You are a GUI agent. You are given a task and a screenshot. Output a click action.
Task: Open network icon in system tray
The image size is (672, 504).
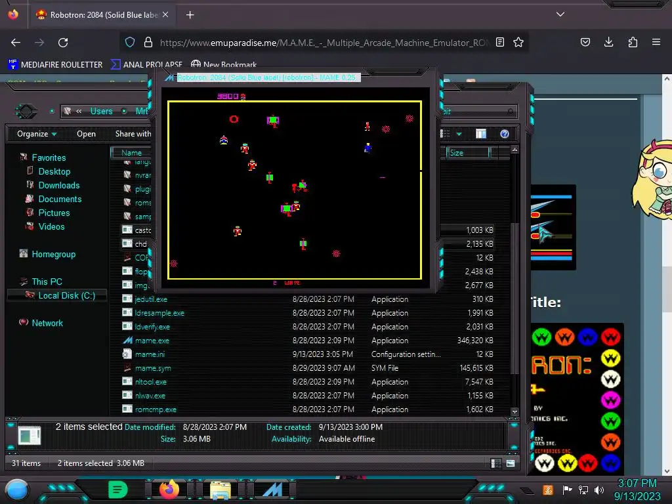[583, 490]
